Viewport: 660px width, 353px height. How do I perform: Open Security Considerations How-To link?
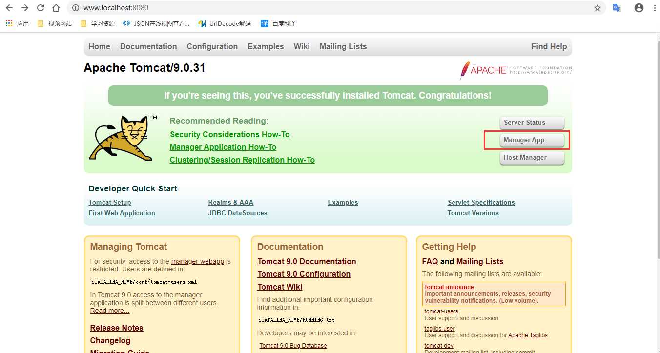pos(230,134)
